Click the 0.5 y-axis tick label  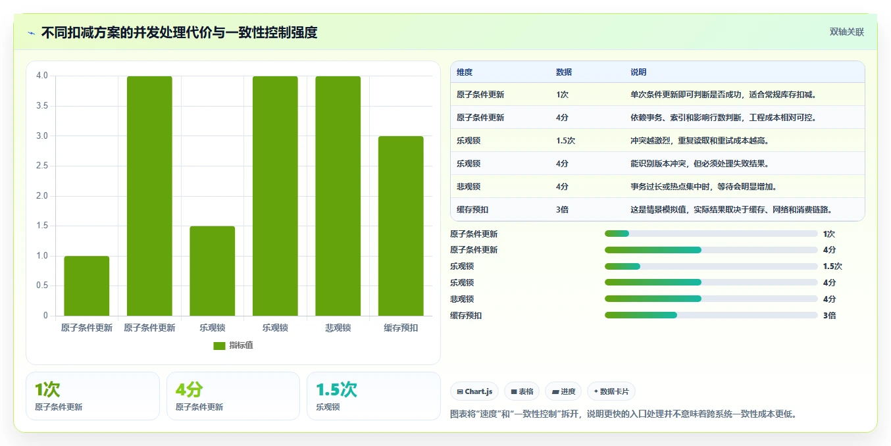(x=42, y=285)
